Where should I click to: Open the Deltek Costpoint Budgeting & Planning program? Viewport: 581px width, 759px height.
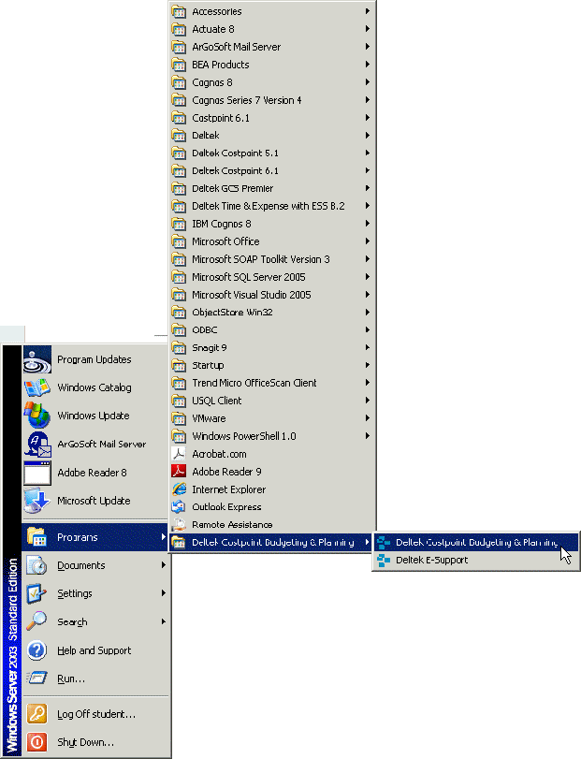pyautogui.click(x=476, y=542)
